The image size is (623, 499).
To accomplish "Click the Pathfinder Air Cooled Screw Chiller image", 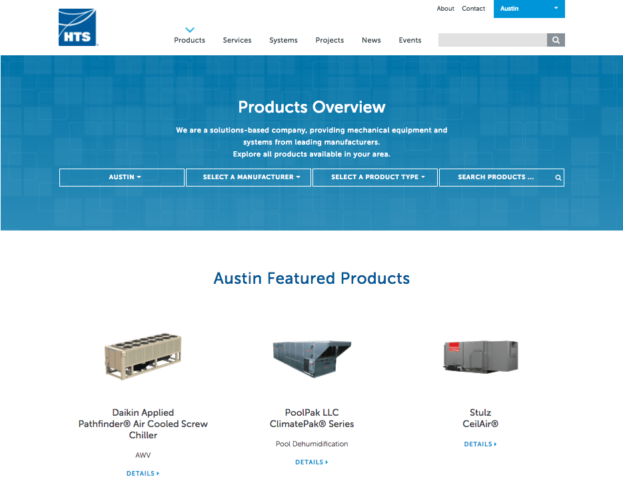I will pos(143,356).
